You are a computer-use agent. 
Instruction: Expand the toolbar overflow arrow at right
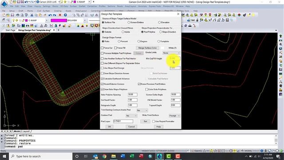pyautogui.click(x=276, y=30)
